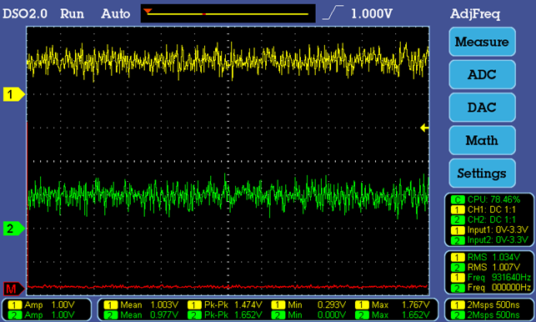Click the green 2 badge beside CH2: DC
536x322 pixels.
coord(458,220)
